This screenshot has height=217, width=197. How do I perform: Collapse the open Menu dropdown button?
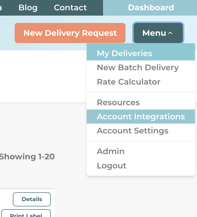coord(158,33)
